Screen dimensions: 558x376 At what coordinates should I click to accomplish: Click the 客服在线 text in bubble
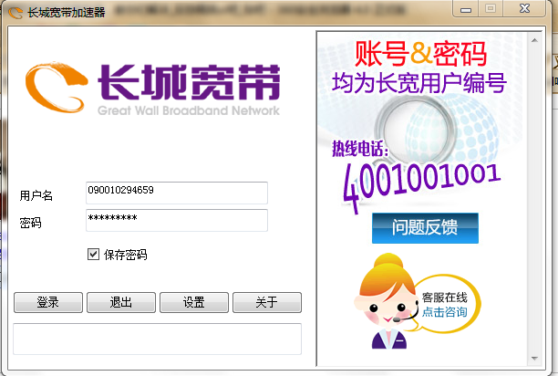pos(444,298)
